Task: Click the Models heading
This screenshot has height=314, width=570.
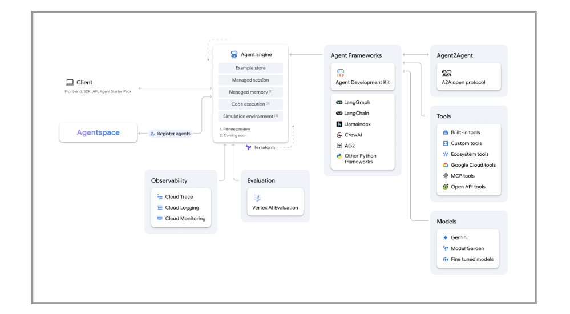Action: [447, 222]
